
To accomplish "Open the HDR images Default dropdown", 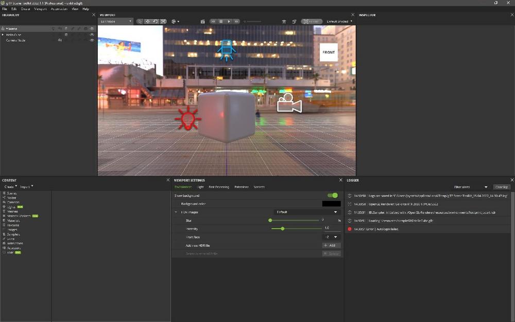I will point(307,212).
